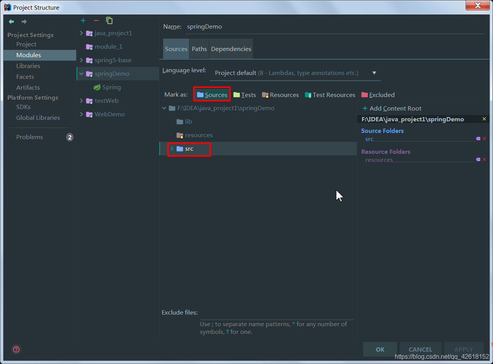Switch to the Paths tab
493x364 pixels.
click(x=199, y=49)
